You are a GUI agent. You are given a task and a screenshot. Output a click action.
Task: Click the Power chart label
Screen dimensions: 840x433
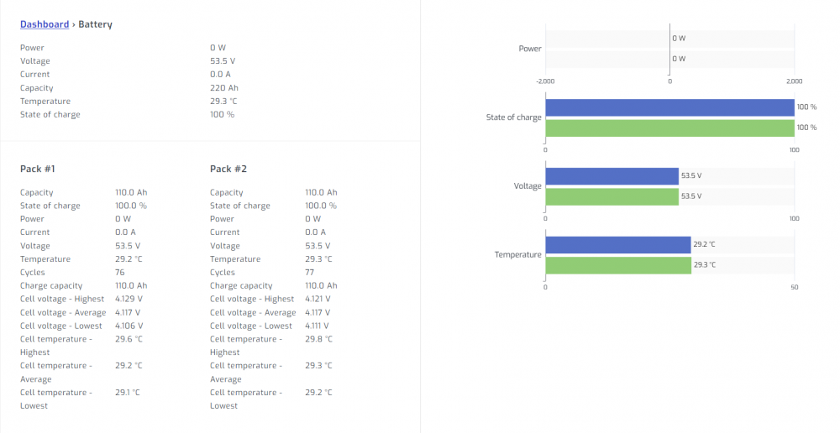530,48
